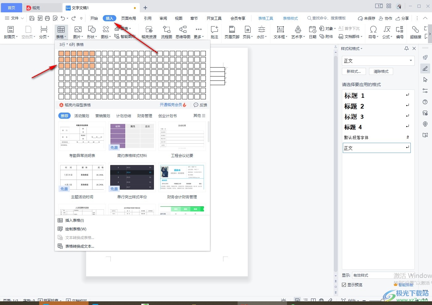This screenshot has height=305, width=432.
Task: Expand the 对象 (Object) dropdown
Action: 327,28
